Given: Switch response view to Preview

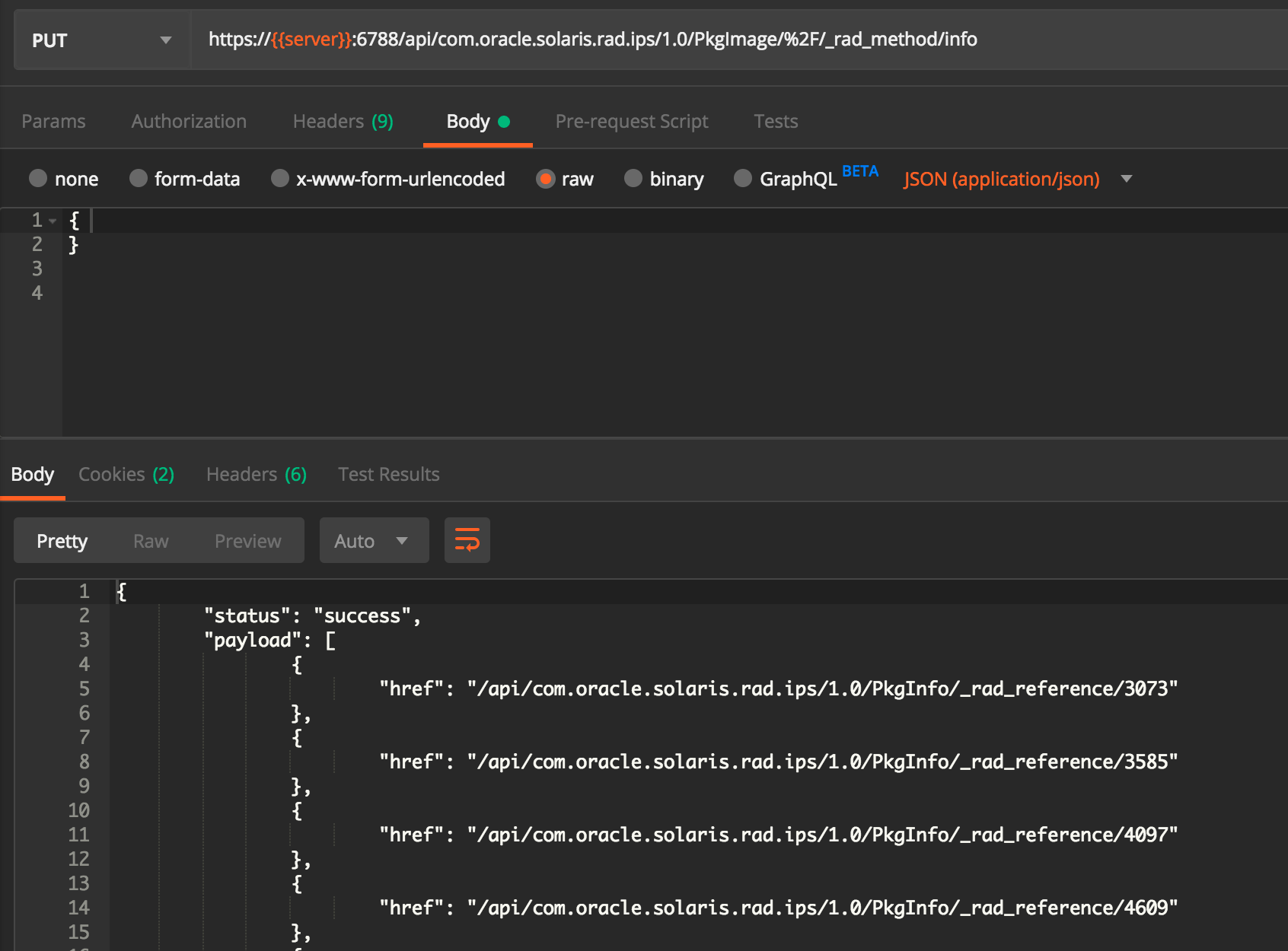Looking at the screenshot, I should (247, 541).
